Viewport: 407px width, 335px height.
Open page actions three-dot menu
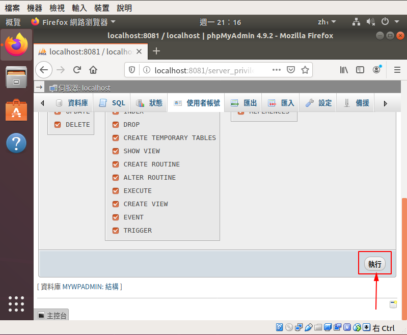(x=277, y=70)
